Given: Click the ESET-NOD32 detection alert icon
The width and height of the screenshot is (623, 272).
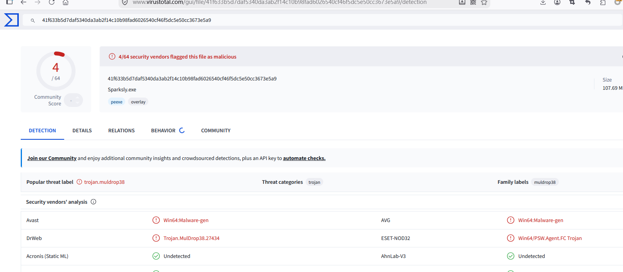Looking at the screenshot, I should (511, 238).
